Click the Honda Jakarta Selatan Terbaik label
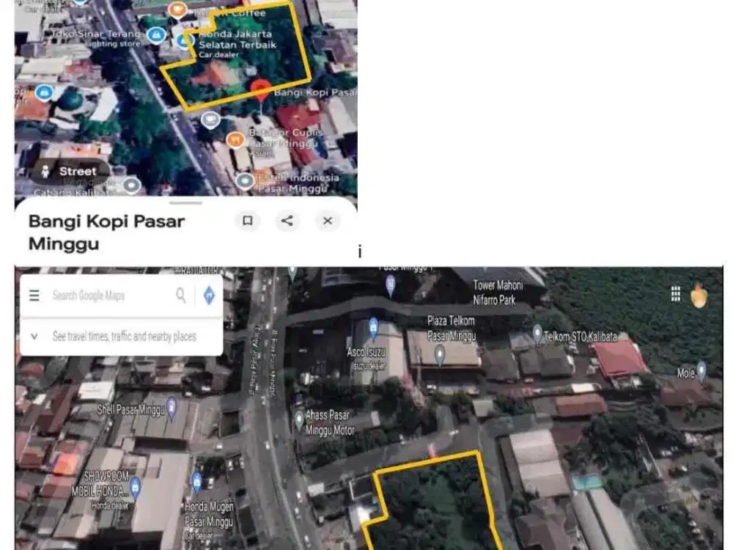Image resolution: width=733 pixels, height=550 pixels. [x=237, y=40]
